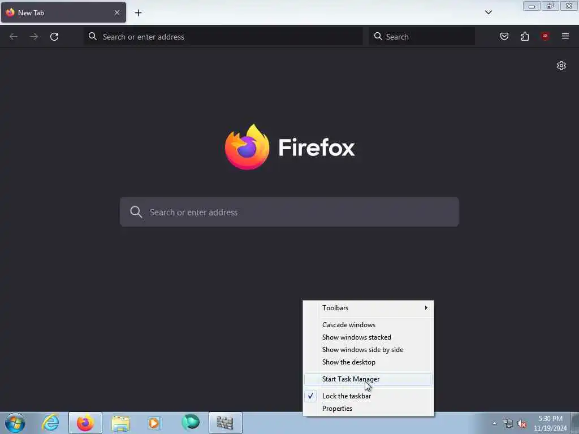Open Windows Media Player from the taskbar
Image resolution: width=579 pixels, height=434 pixels.
click(155, 423)
